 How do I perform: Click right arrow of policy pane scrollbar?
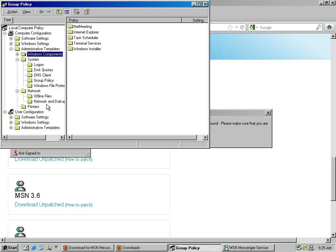pos(205,137)
